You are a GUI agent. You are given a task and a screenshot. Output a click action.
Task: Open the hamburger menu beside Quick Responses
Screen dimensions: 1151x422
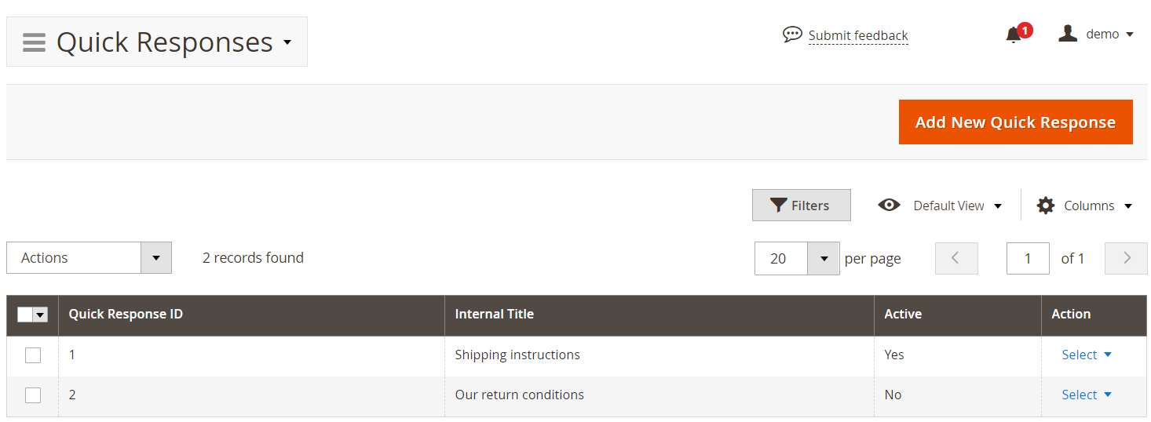tap(34, 42)
